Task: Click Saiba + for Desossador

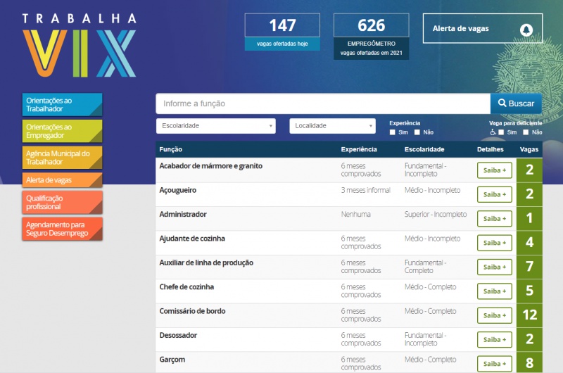Action: pyautogui.click(x=495, y=340)
